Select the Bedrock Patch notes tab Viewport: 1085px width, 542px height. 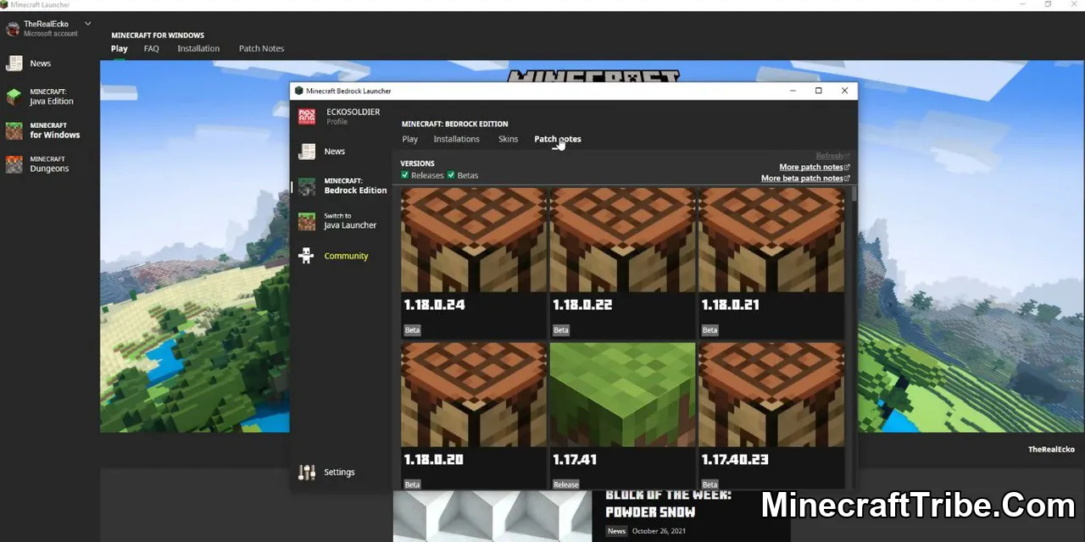558,139
